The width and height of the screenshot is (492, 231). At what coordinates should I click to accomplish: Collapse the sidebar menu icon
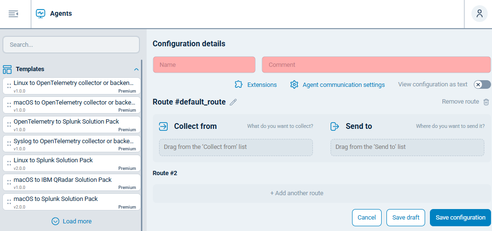point(13,14)
